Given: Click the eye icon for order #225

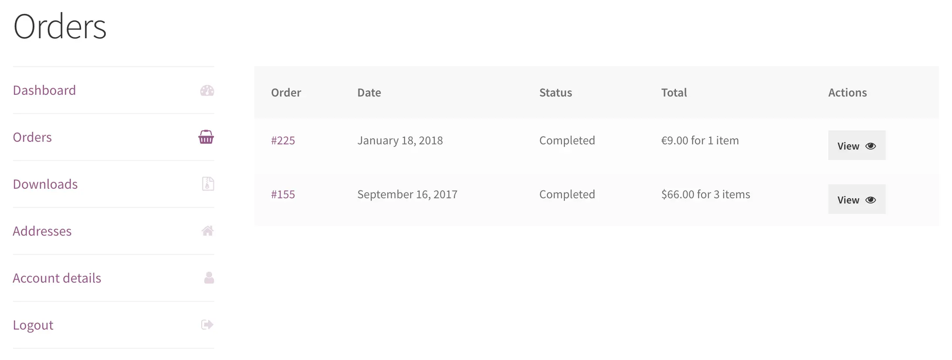Looking at the screenshot, I should (871, 146).
